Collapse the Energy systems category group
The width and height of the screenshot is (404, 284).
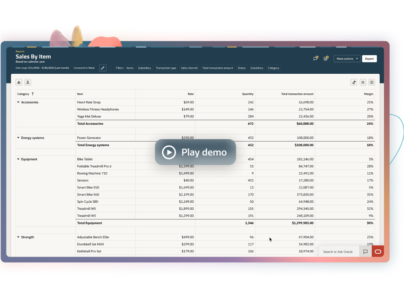click(19, 138)
